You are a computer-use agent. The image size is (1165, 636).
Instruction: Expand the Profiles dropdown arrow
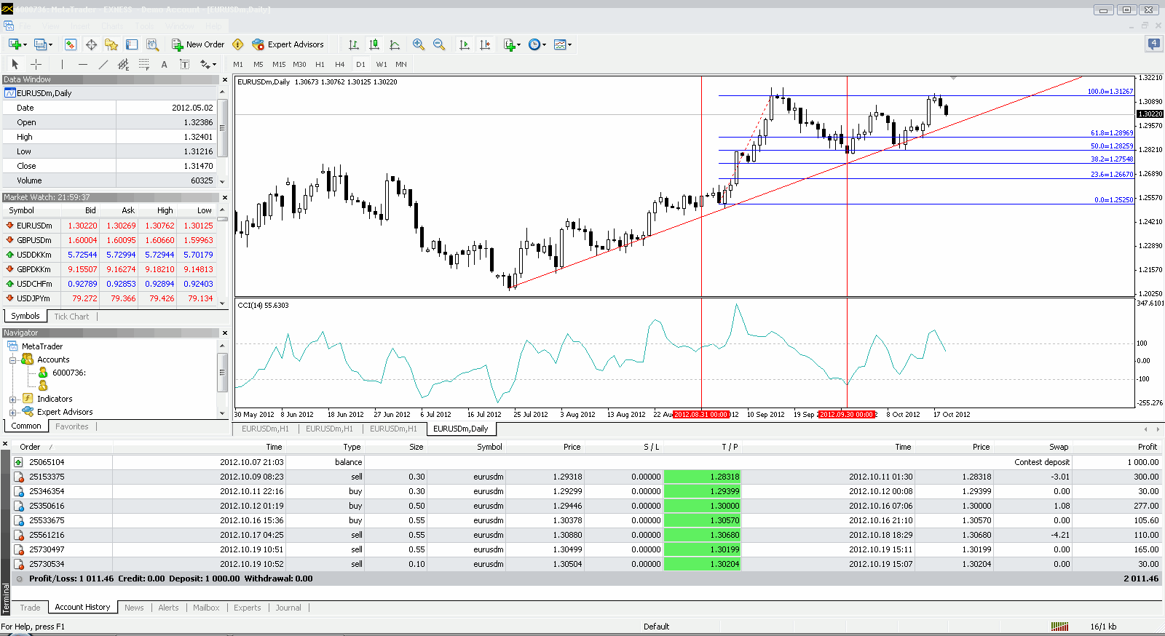51,44
